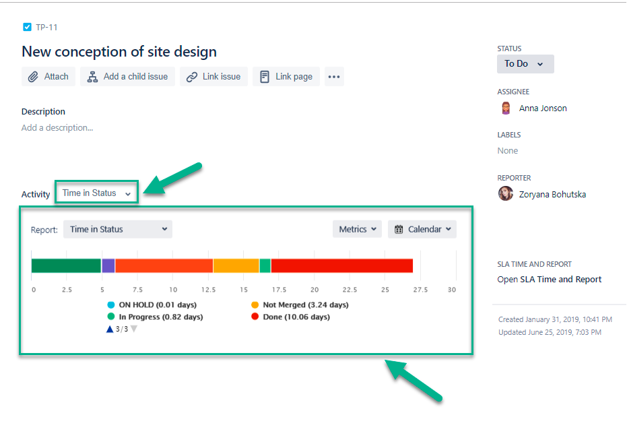Viewport: 627px width, 444px height.
Task: Toggle Done legend series marker
Action: pyautogui.click(x=255, y=317)
